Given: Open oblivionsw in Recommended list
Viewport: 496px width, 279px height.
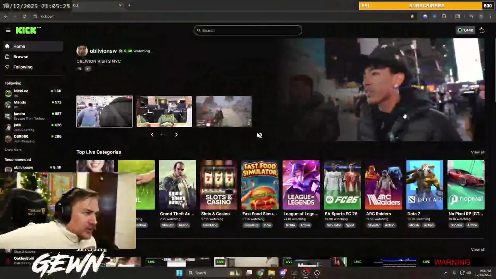Looking at the screenshot, I should point(33,169).
